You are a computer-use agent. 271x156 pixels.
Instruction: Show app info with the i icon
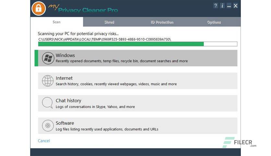click(x=222, y=6)
